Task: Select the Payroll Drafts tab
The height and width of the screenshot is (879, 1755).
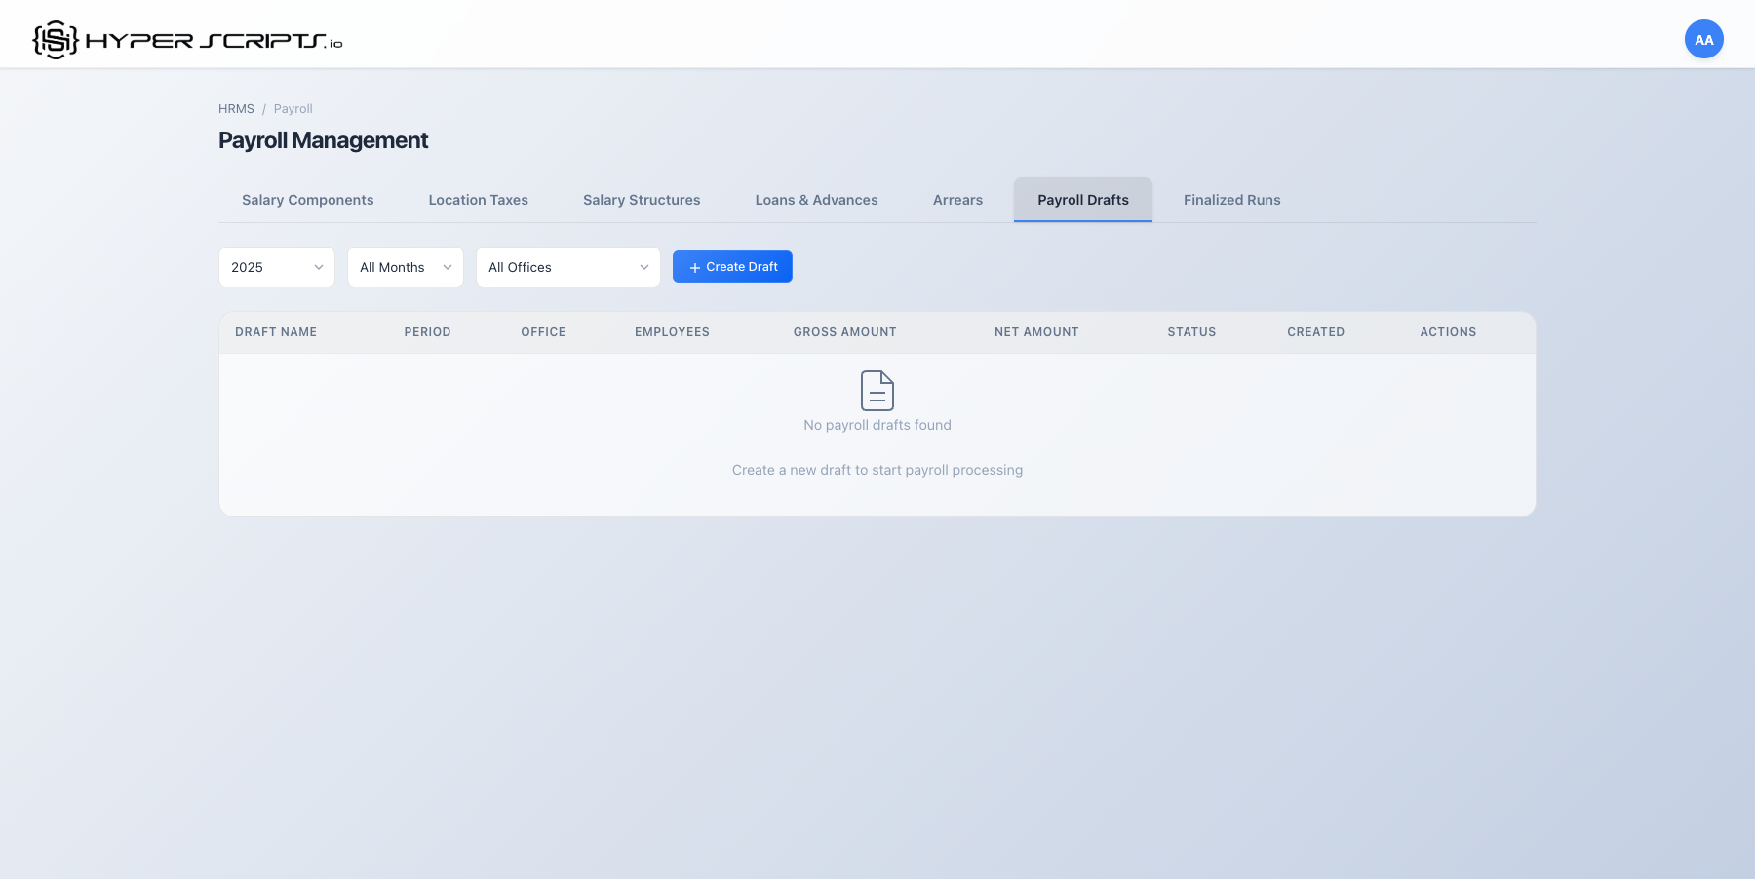Action: pyautogui.click(x=1082, y=200)
